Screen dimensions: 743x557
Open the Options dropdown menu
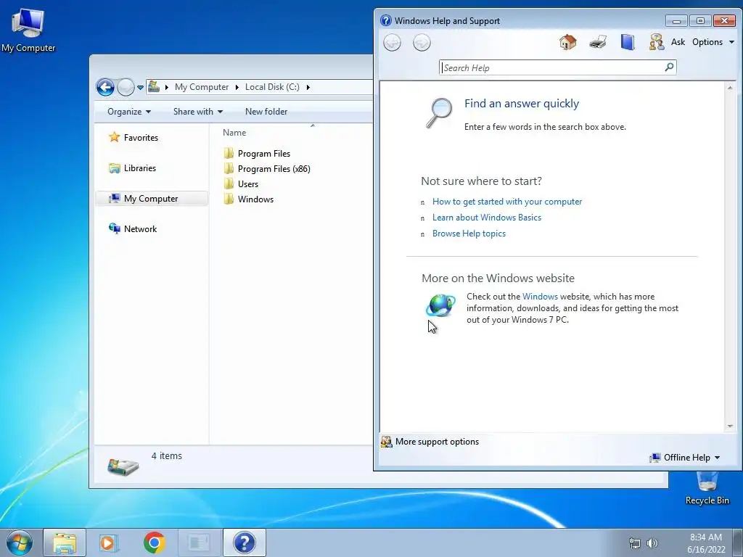click(x=713, y=42)
